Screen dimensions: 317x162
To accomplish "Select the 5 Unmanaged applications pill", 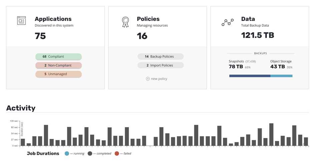I will pyautogui.click(x=59, y=74).
